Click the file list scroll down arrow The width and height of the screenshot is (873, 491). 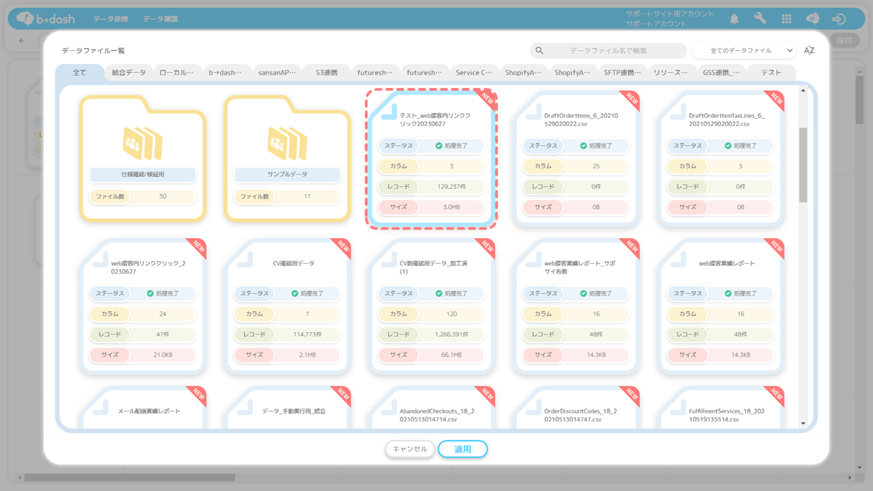tap(803, 423)
